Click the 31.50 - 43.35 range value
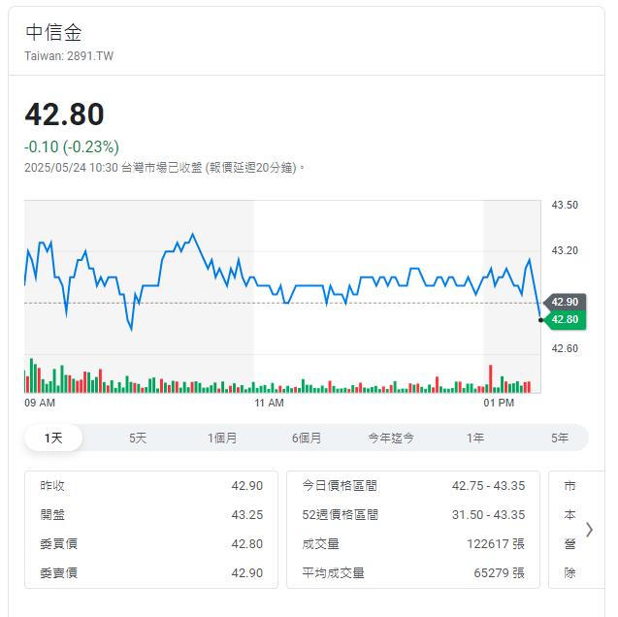The width and height of the screenshot is (618, 617). pyautogui.click(x=488, y=514)
